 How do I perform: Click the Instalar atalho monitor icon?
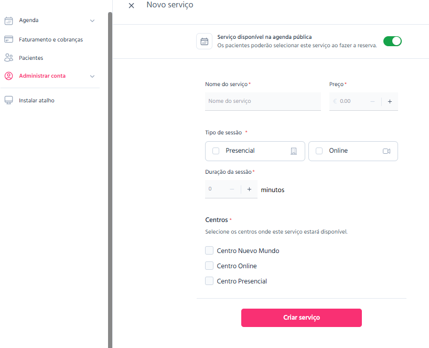coord(9,100)
